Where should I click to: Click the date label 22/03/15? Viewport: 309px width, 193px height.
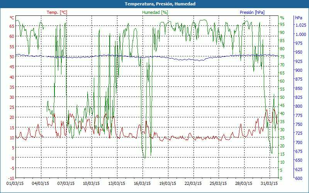[193, 183]
